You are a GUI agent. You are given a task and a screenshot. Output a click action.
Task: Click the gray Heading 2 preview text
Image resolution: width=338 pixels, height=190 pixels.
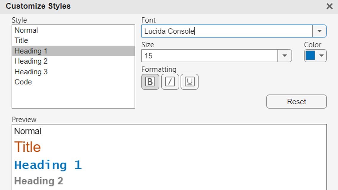pyautogui.click(x=39, y=181)
